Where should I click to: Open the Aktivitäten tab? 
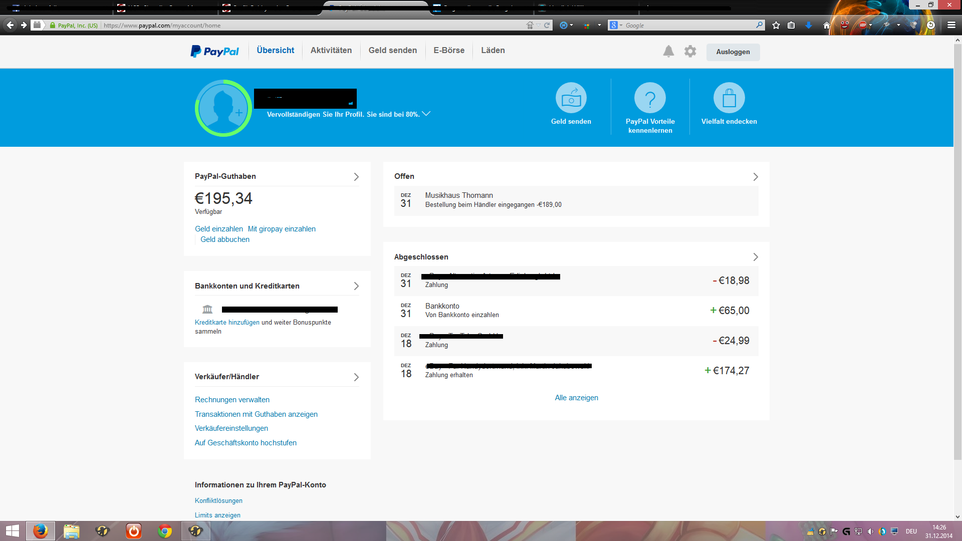pos(331,50)
